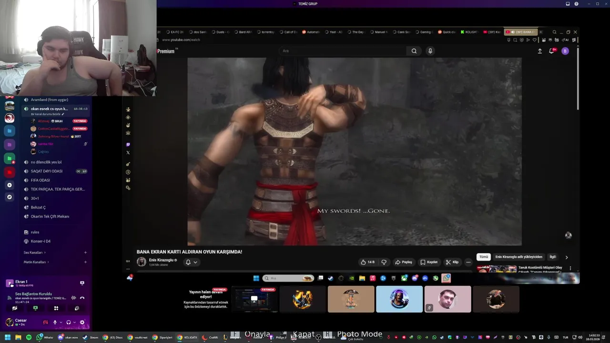Toggle Discord noise suppression waveform icon

(x=73, y=298)
